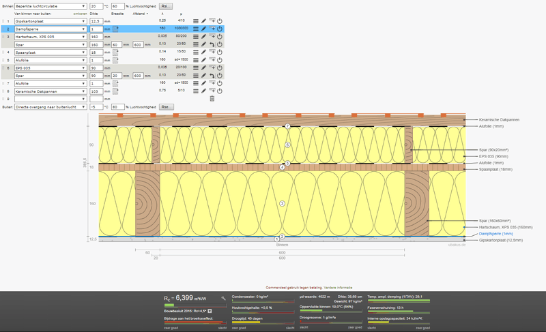Viewport: 546px width, 332px height.
Task: Click the revert arrow on the 160 mm Spar row
Action: click(212, 44)
